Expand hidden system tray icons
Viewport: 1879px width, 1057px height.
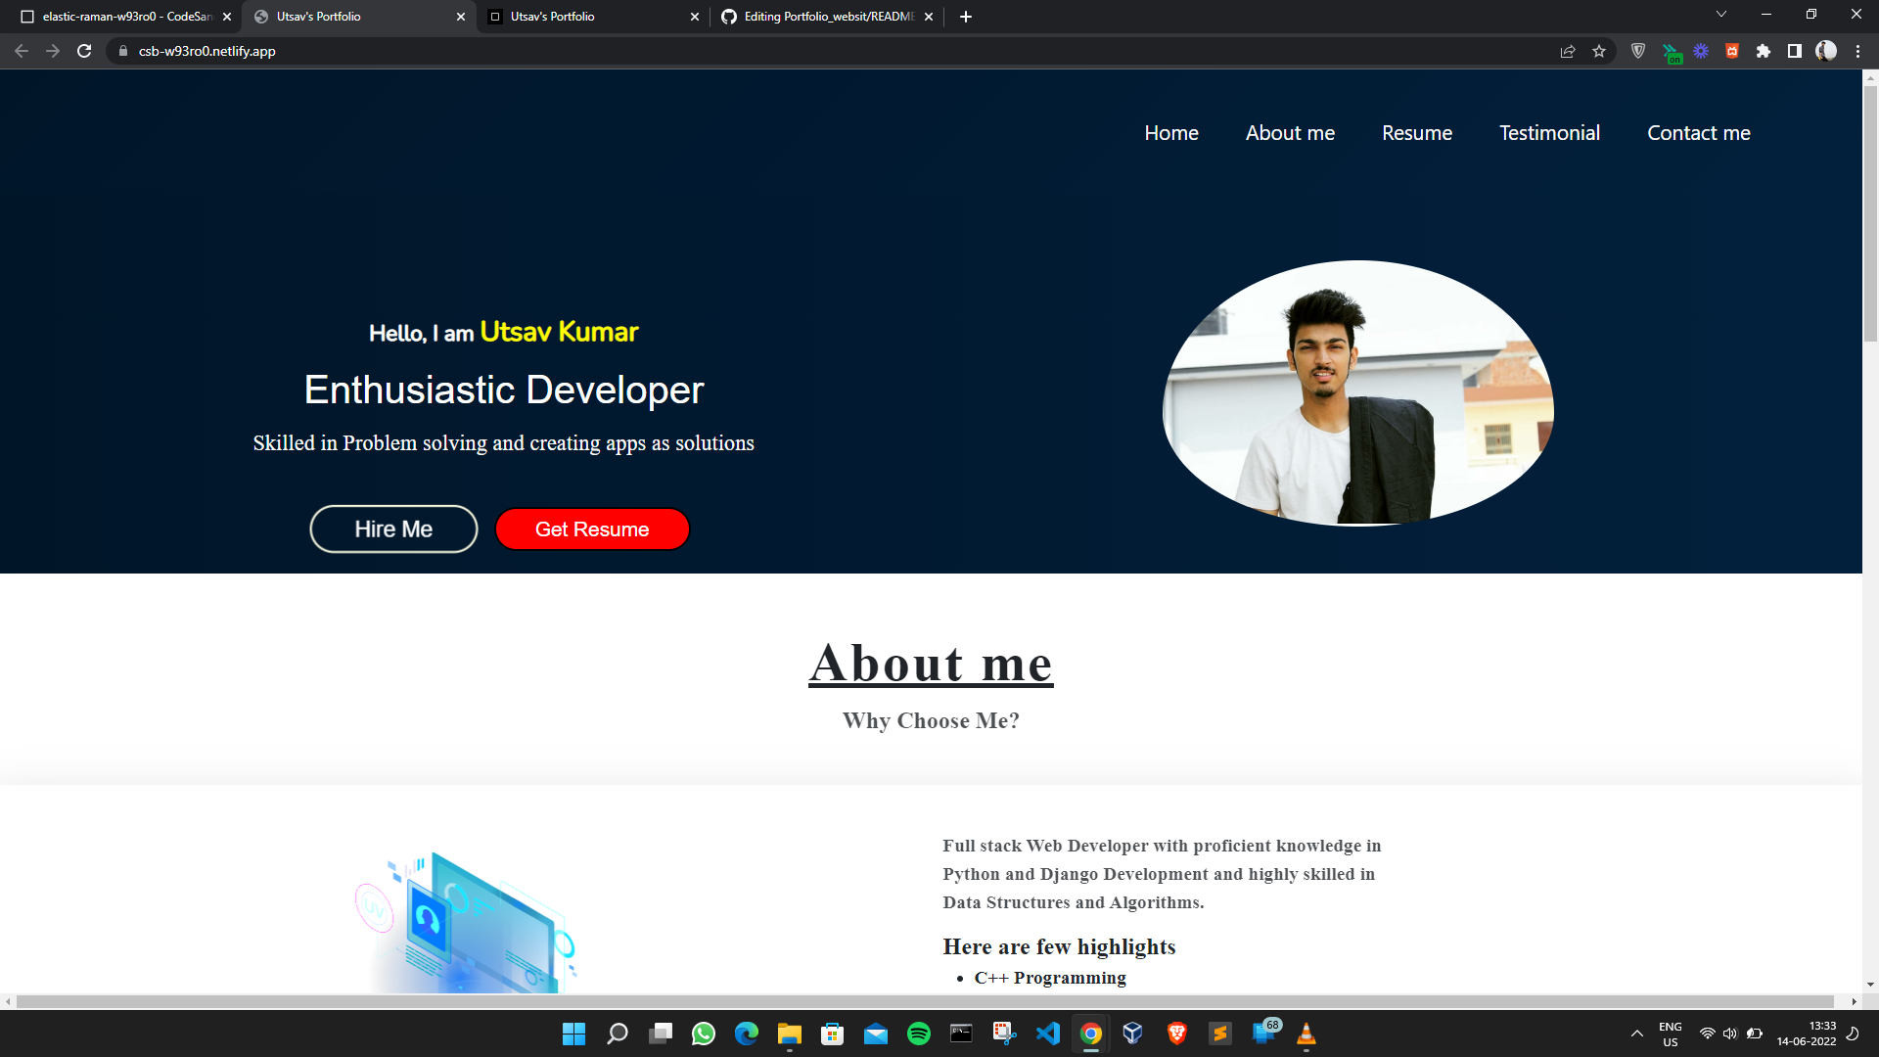1635,1033
